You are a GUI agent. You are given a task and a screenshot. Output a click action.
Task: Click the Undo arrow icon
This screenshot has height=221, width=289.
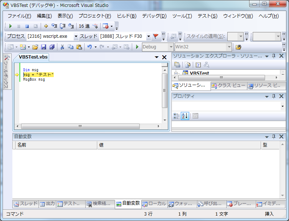[90, 47]
